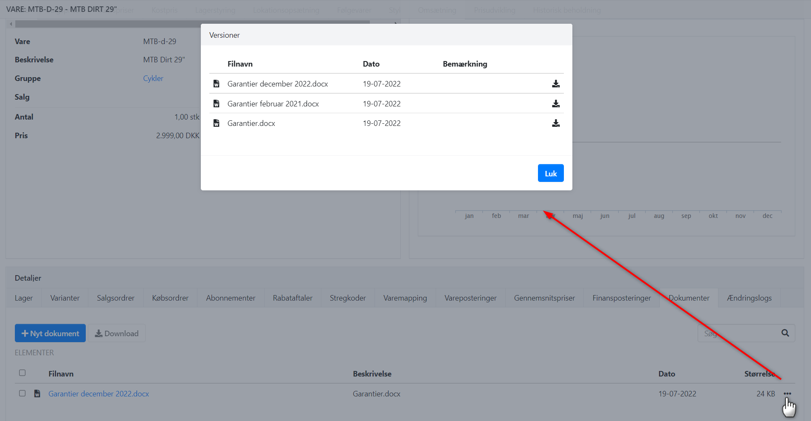Open the Lager tab

(24, 298)
